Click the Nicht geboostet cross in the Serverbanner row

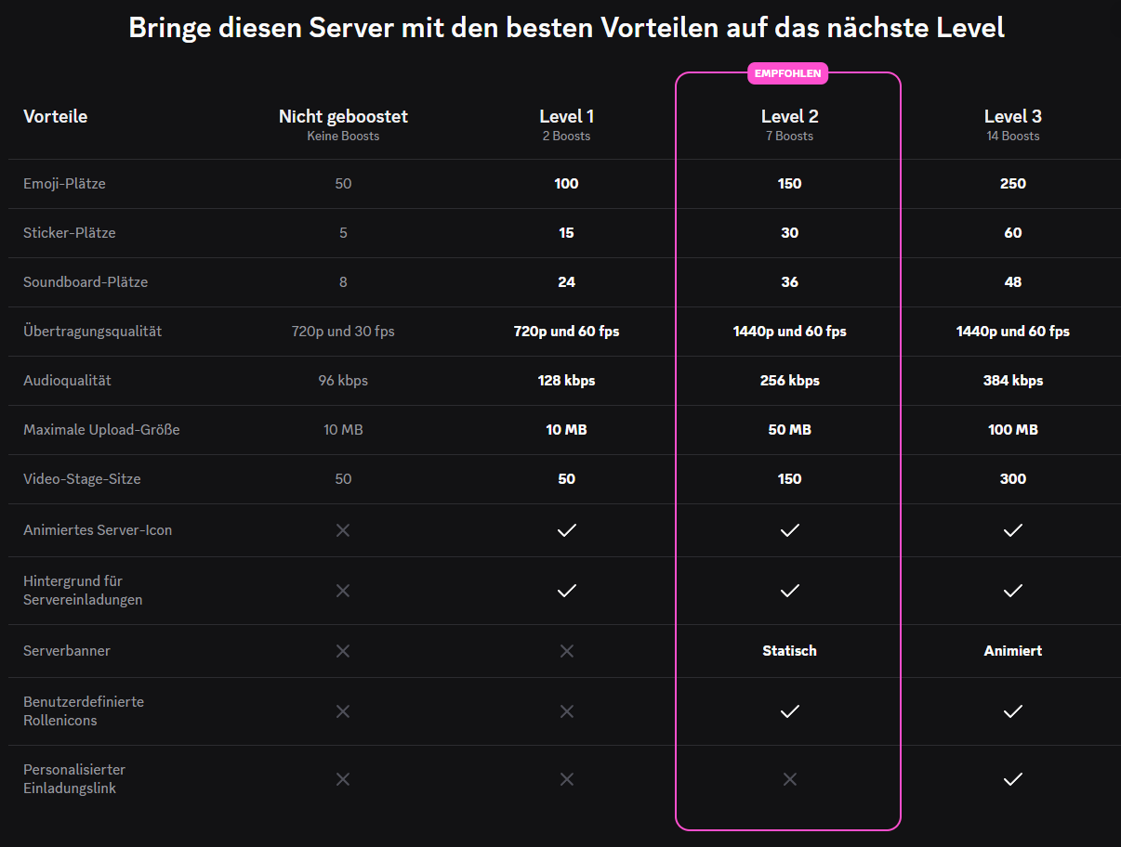tap(343, 651)
